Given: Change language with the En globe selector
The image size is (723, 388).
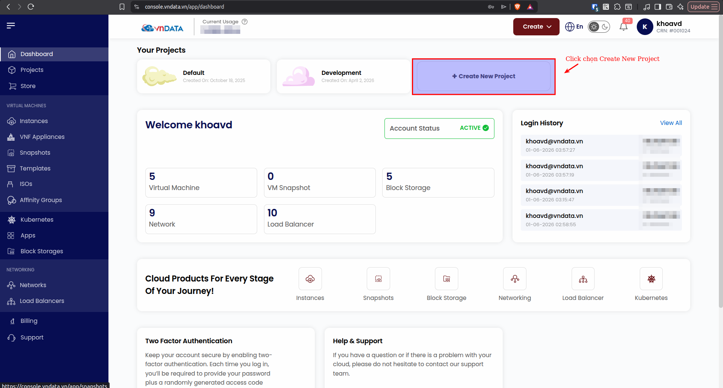Looking at the screenshot, I should (x=574, y=27).
